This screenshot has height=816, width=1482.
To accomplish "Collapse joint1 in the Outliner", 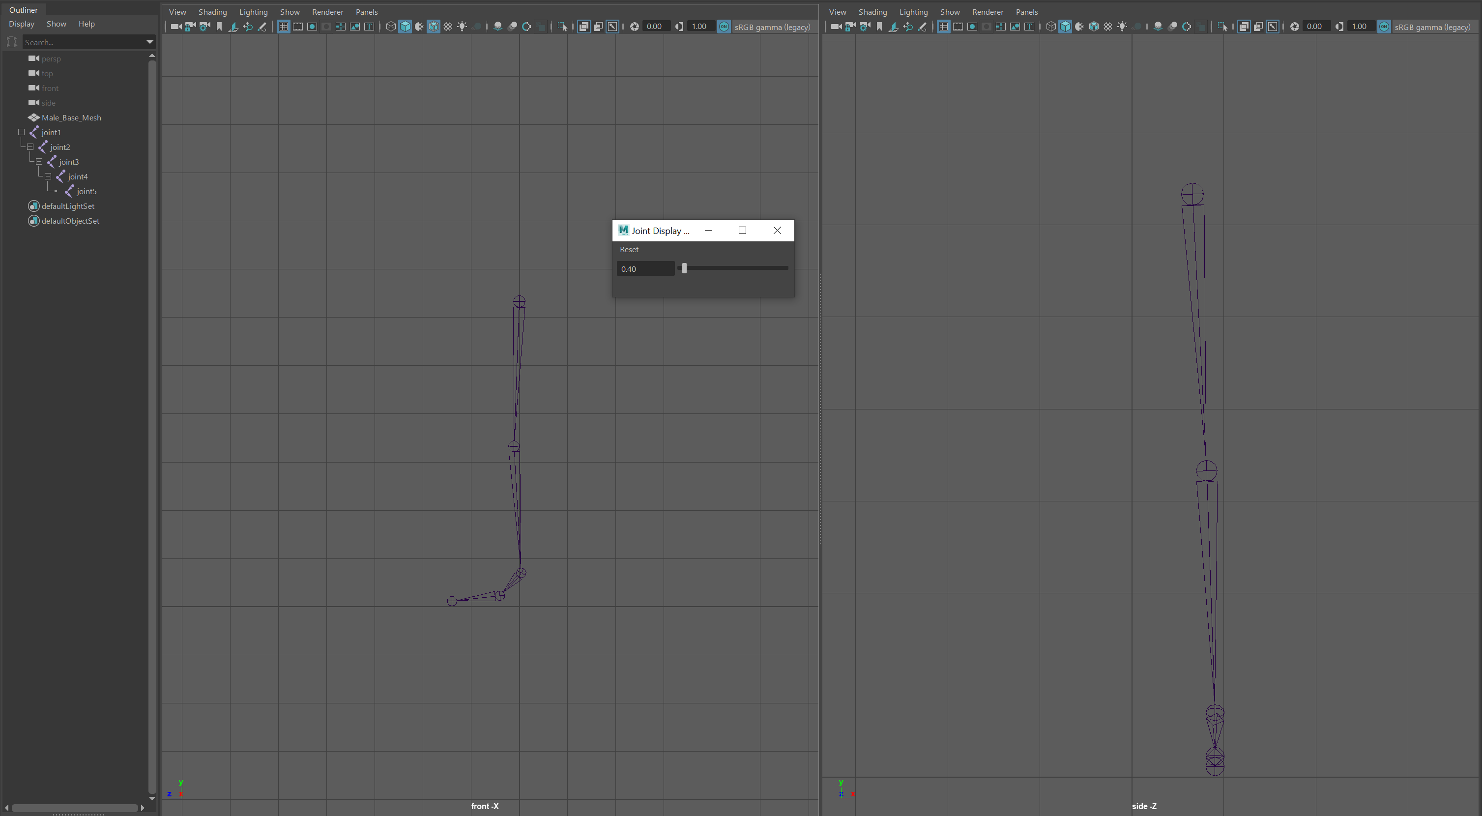I will pos(21,132).
